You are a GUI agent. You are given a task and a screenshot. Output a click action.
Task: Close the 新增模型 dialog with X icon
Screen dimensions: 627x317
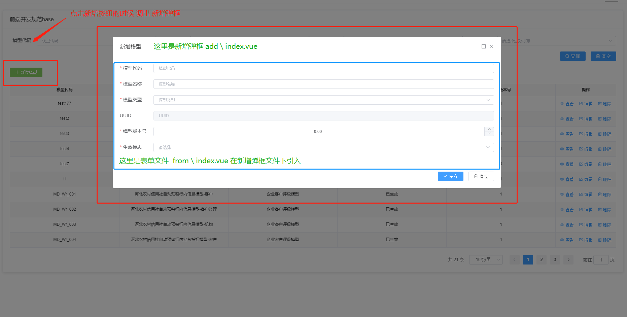[491, 46]
